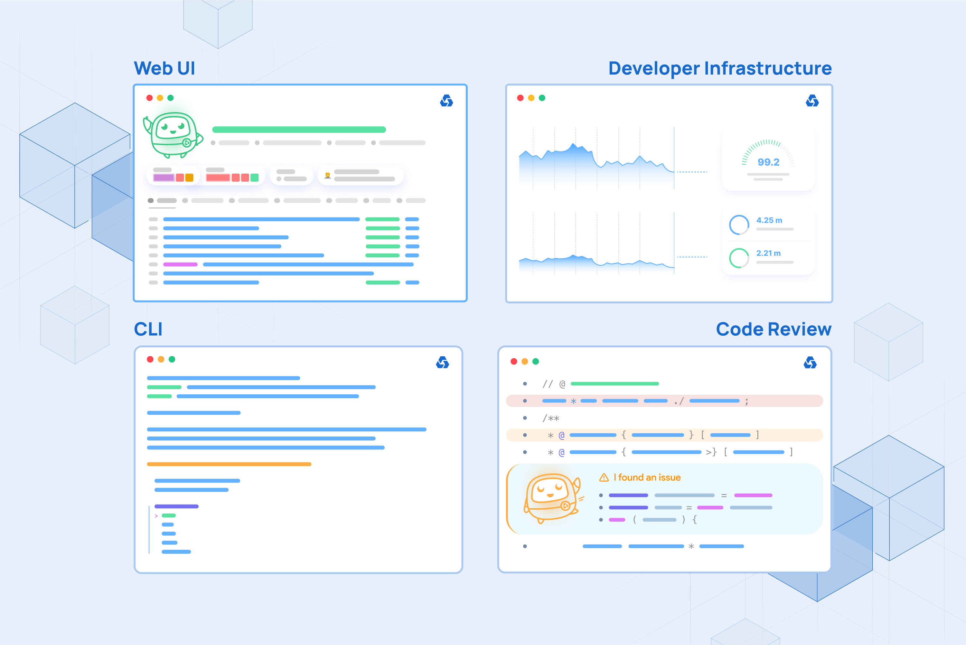Click the Web UI heading

click(164, 68)
